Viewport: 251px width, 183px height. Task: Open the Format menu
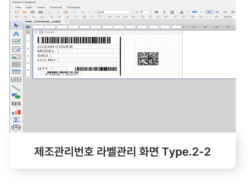(x=56, y=7)
